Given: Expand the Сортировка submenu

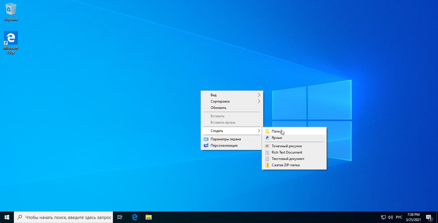Looking at the screenshot, I should point(232,101).
